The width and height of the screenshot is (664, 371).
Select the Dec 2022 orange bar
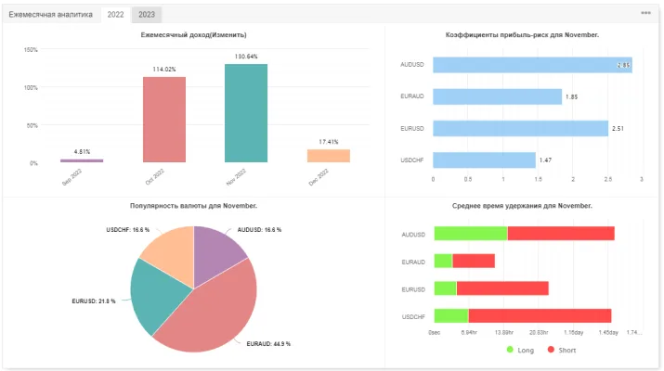[x=329, y=156]
